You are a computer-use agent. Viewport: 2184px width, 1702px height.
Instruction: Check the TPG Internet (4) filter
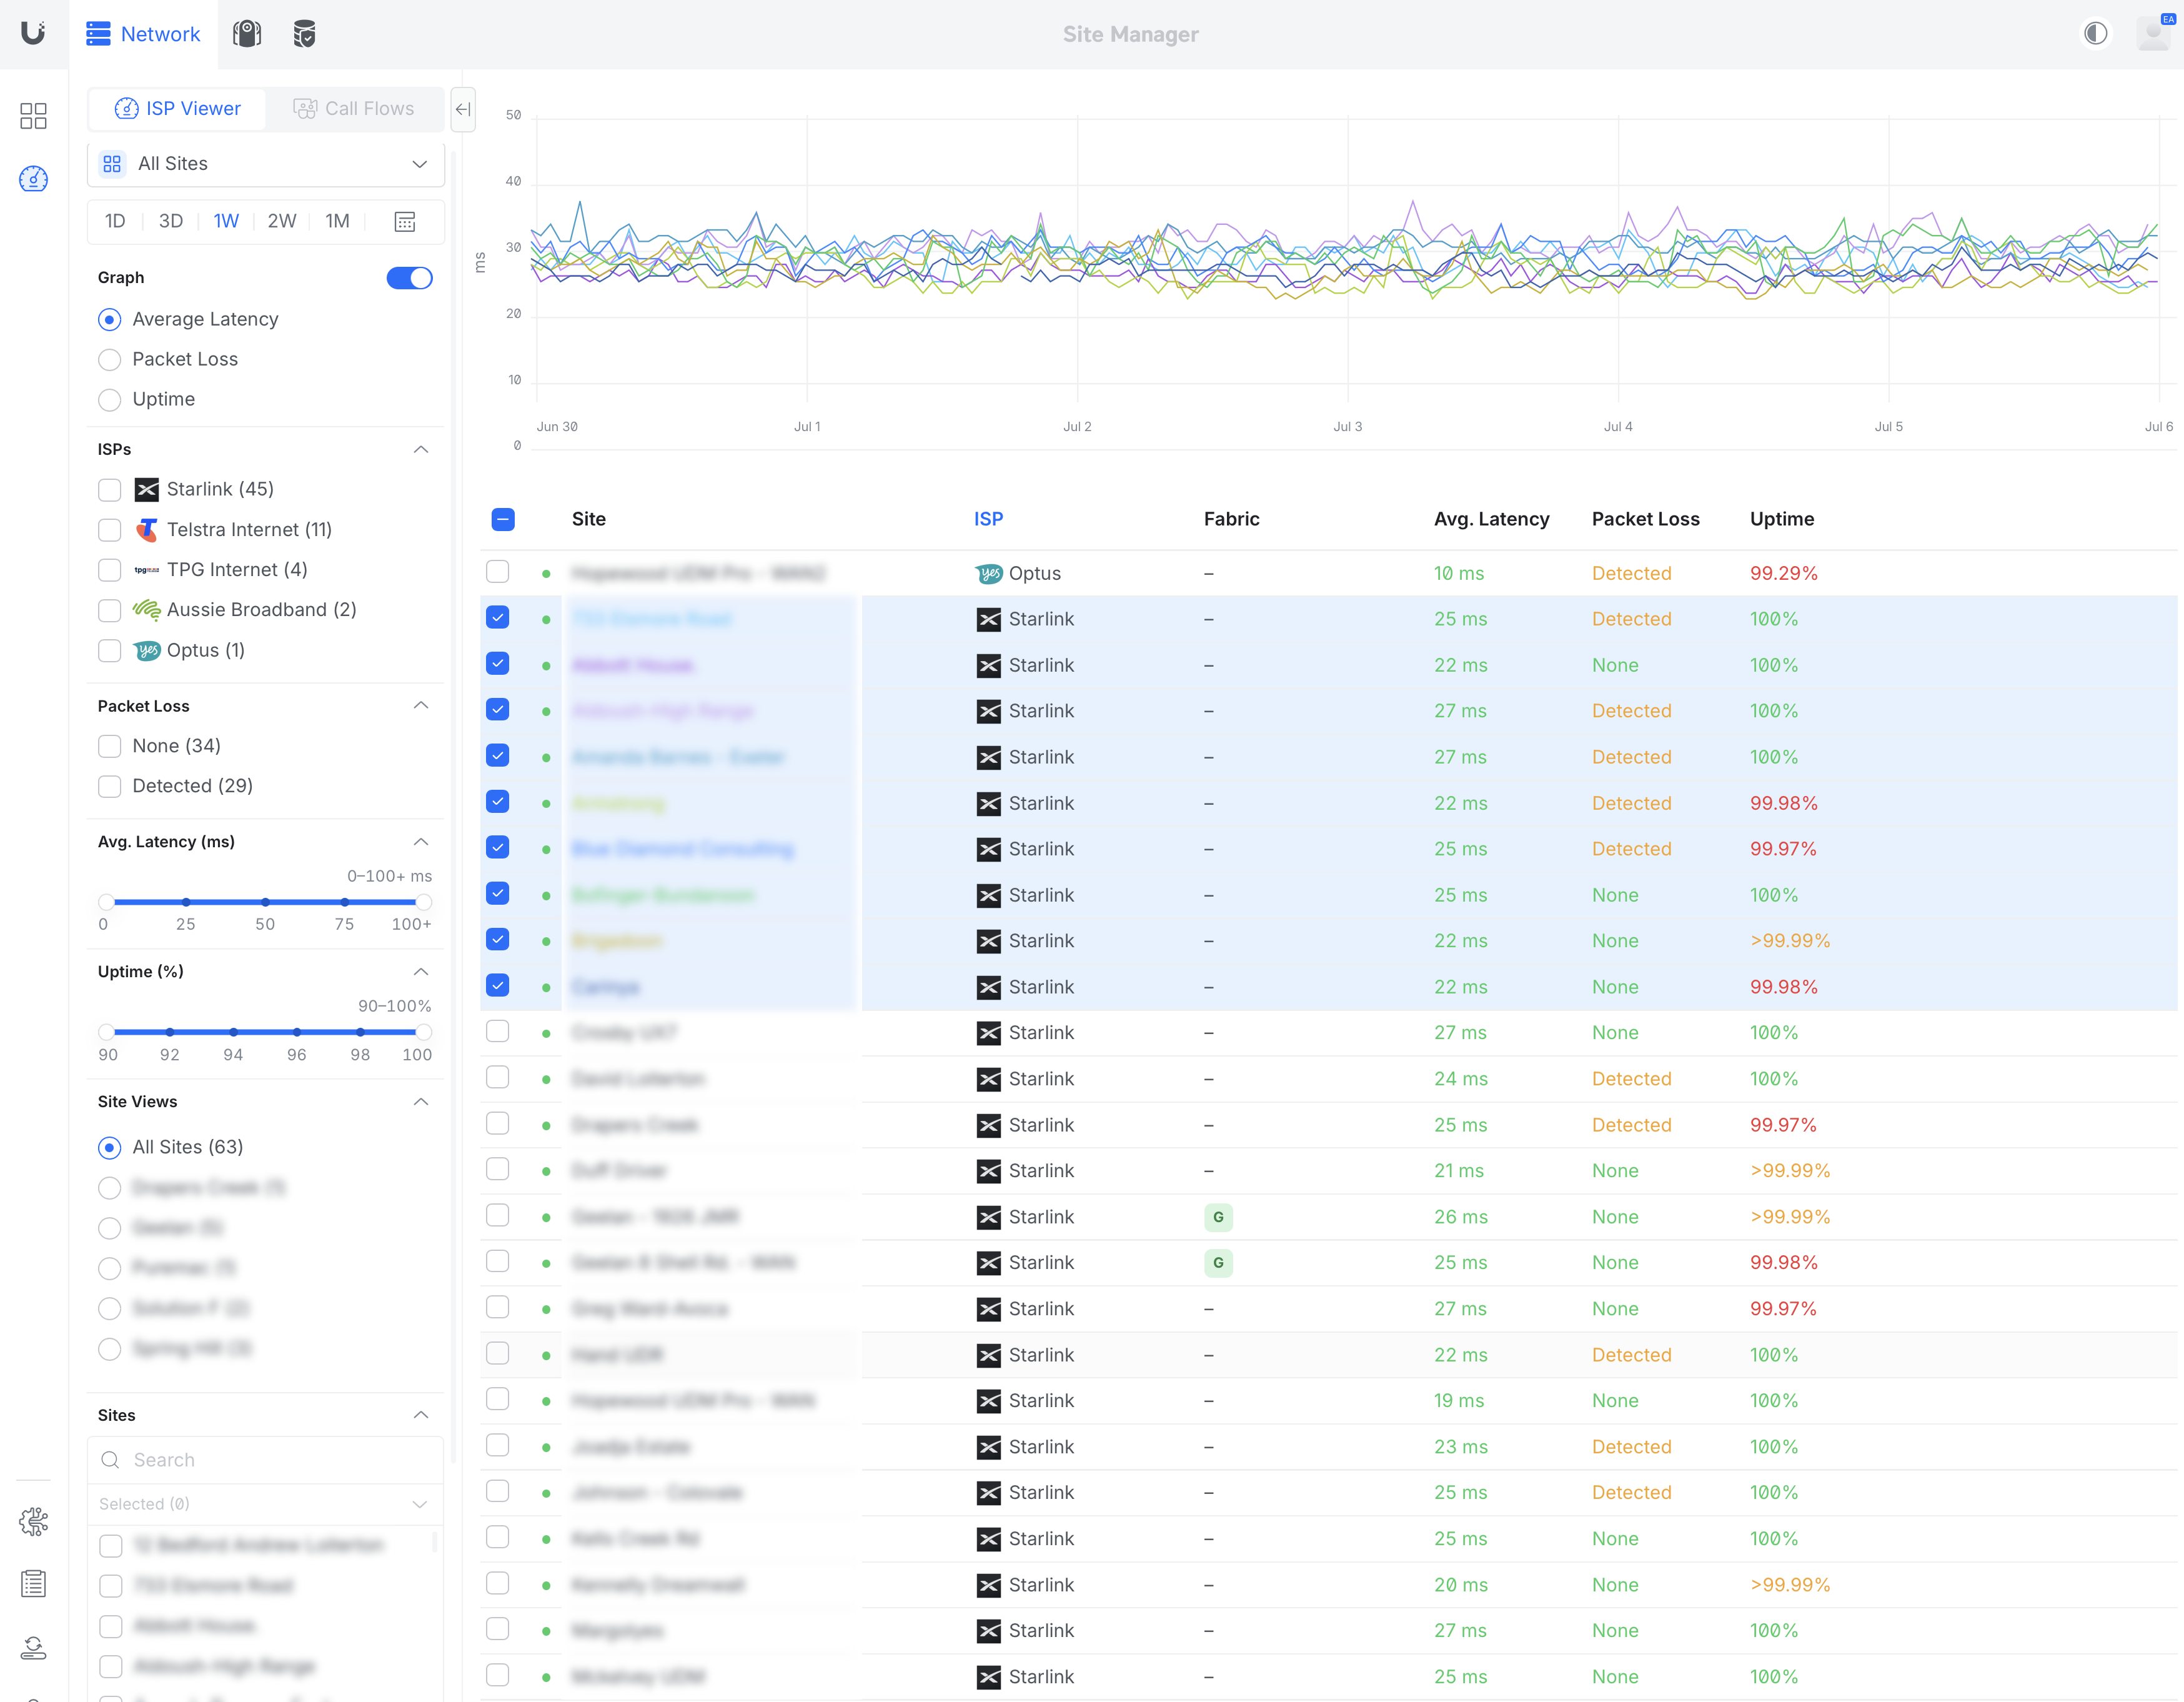tap(110, 569)
